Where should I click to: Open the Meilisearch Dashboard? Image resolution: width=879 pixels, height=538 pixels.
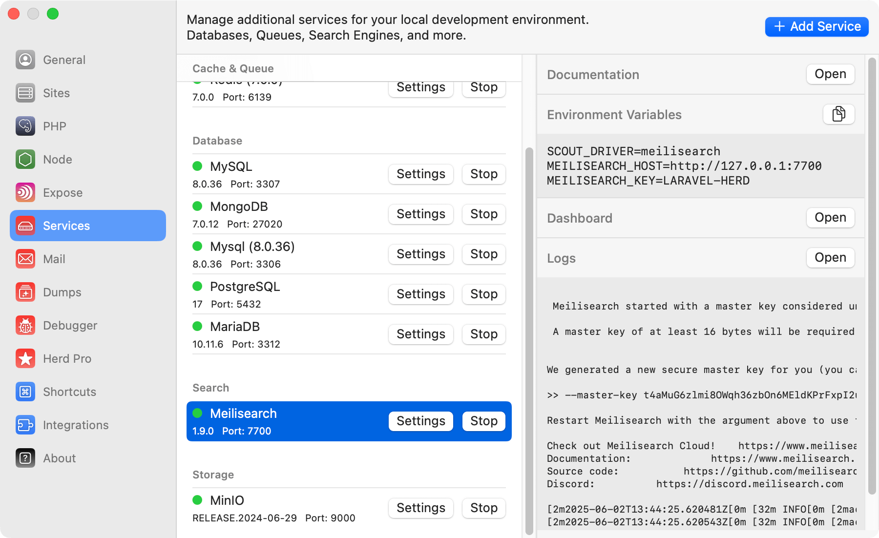(x=830, y=218)
